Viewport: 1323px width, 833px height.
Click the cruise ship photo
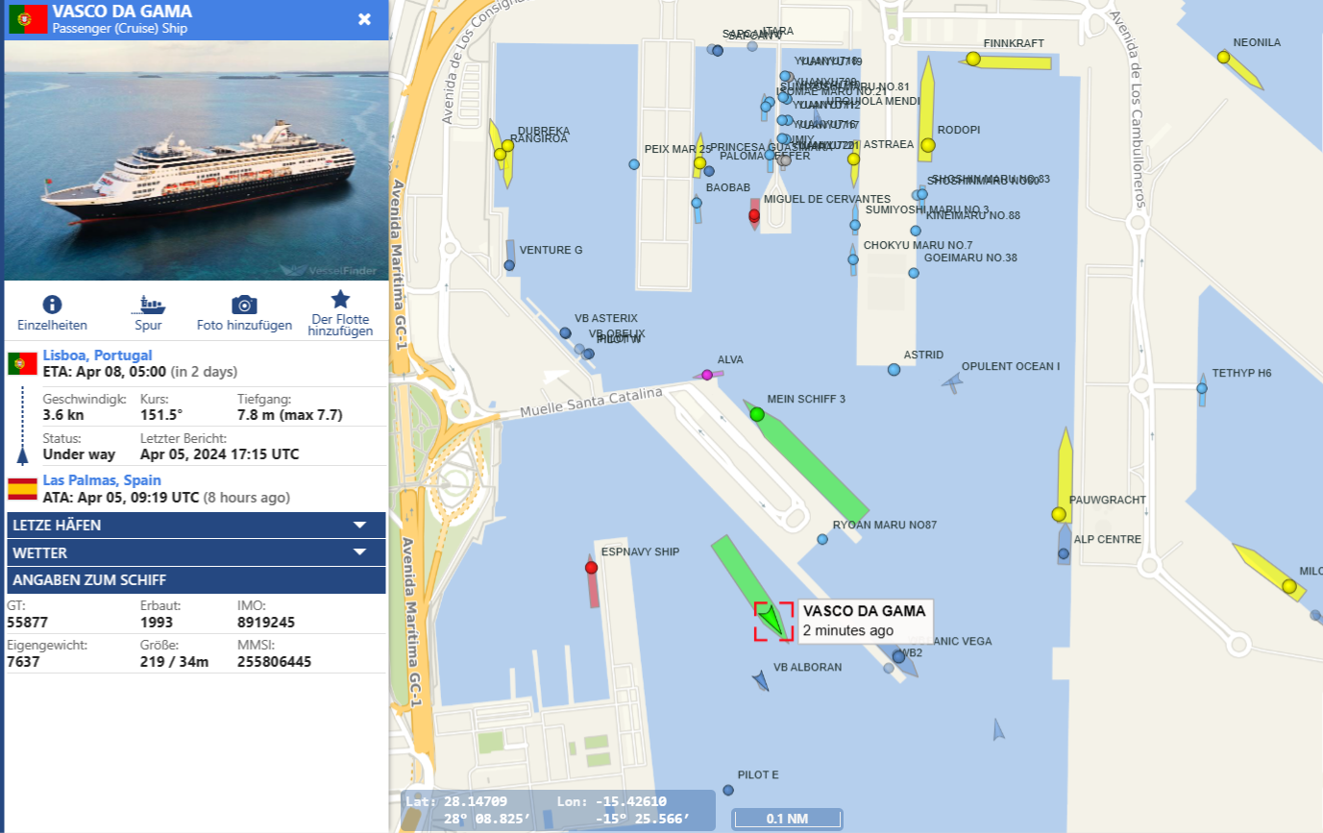point(196,160)
